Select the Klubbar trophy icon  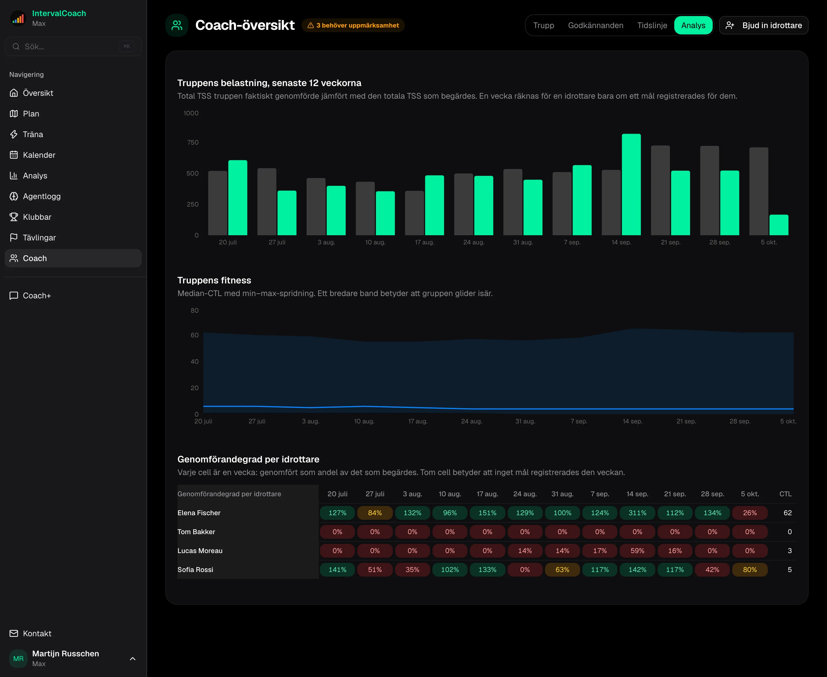[14, 217]
